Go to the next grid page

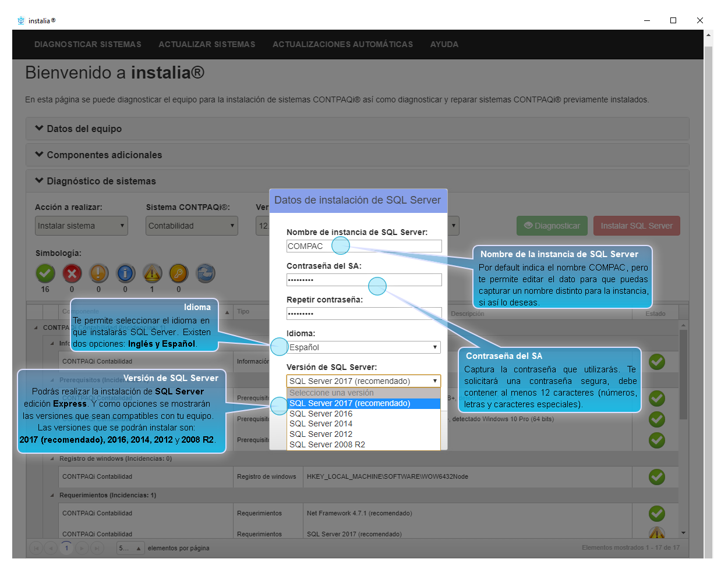click(82, 548)
